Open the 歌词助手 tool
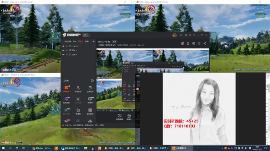The height and width of the screenshot is (151, 270). [90, 111]
